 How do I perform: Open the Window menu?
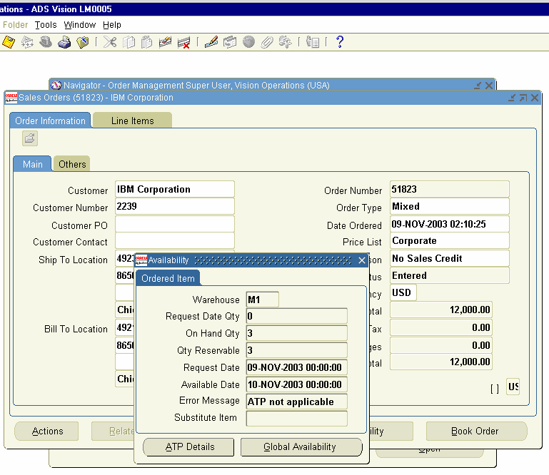(x=79, y=25)
